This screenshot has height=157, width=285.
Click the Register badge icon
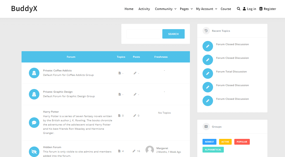coord(261,9)
